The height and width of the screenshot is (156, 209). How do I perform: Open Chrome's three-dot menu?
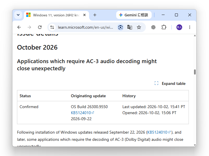click(189, 27)
